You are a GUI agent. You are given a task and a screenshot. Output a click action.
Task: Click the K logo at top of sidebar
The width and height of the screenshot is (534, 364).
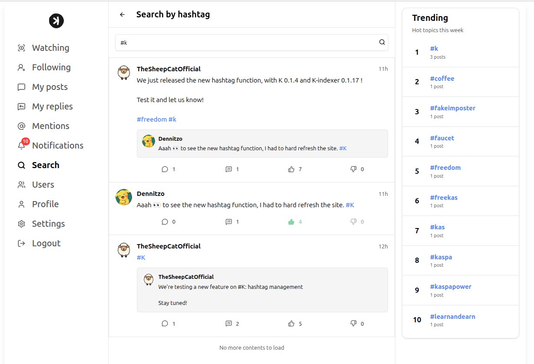pyautogui.click(x=56, y=21)
